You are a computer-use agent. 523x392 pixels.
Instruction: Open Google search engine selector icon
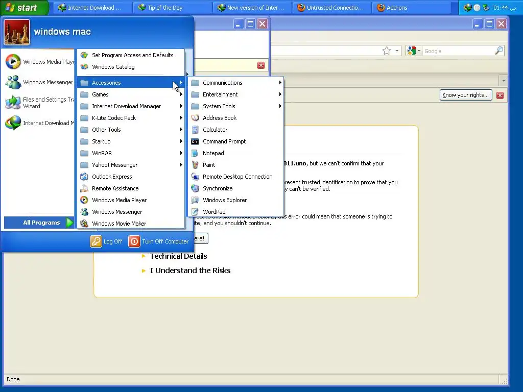[414, 51]
